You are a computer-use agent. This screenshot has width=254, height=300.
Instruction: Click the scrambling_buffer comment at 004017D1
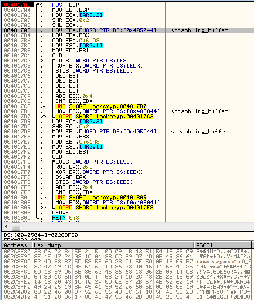coord(199,111)
